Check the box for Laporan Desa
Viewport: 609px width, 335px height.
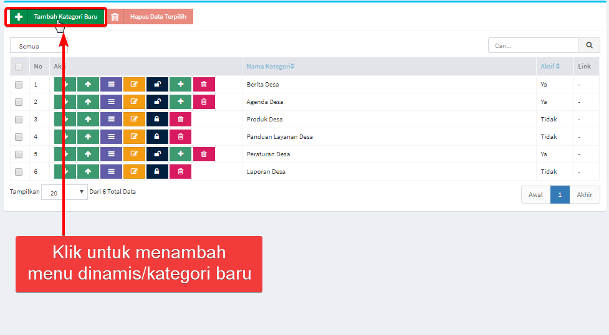pyautogui.click(x=19, y=172)
